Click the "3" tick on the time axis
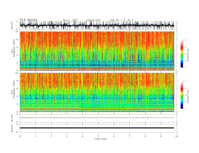This screenshot has width=199, height=153. coord(67,136)
